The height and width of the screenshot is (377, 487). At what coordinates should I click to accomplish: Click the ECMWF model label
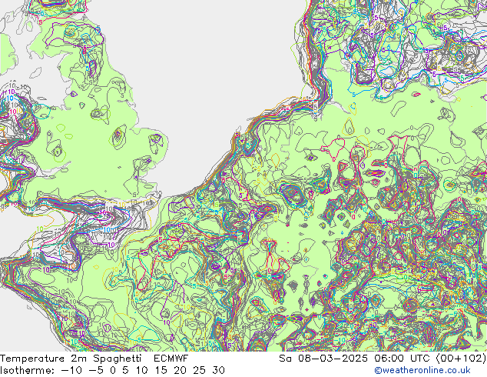click(x=171, y=359)
